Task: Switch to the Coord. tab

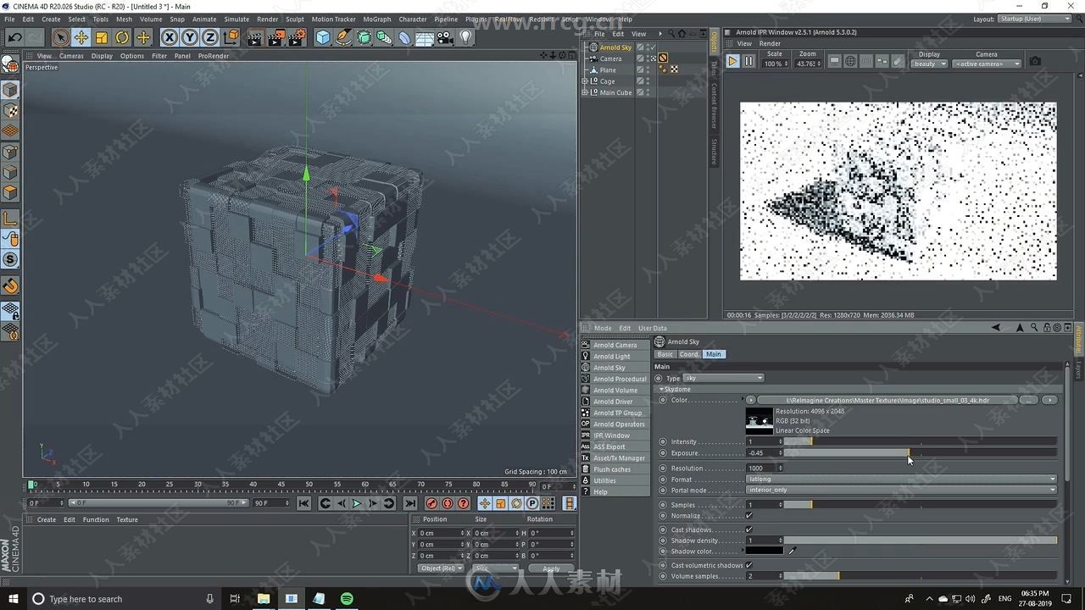Action: click(x=689, y=354)
